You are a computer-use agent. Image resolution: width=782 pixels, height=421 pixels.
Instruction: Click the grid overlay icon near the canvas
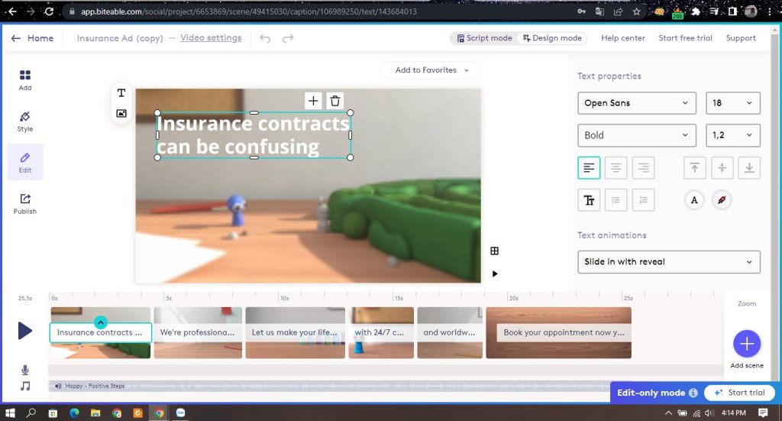click(494, 251)
